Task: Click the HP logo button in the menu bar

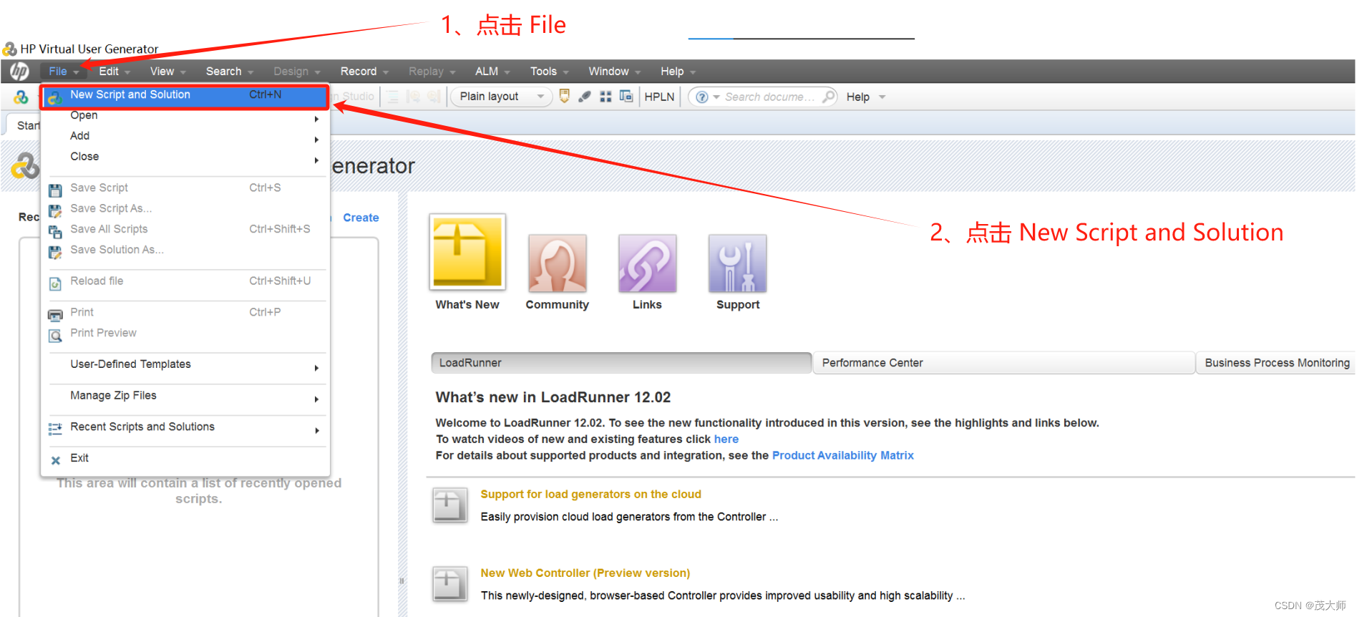Action: [x=19, y=72]
